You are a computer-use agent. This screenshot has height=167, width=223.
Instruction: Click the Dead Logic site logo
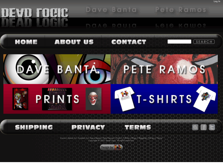pos(35,13)
